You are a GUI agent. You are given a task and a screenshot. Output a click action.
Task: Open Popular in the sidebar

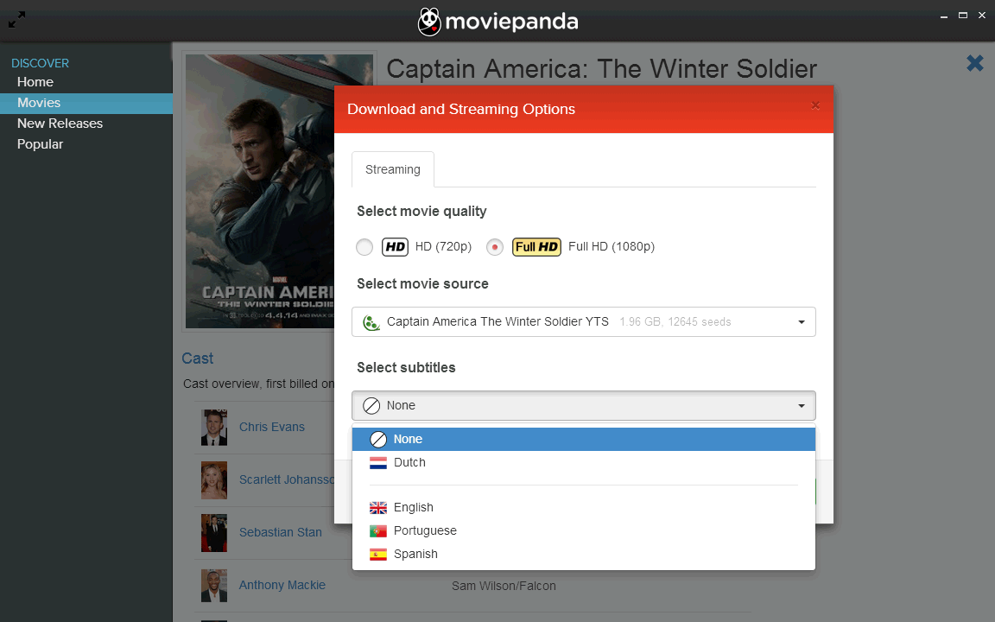point(41,144)
